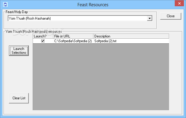Image resolution: width=186 pixels, height=118 pixels.
Task: Click the 'Launch?' column header
Action: pos(43,36)
